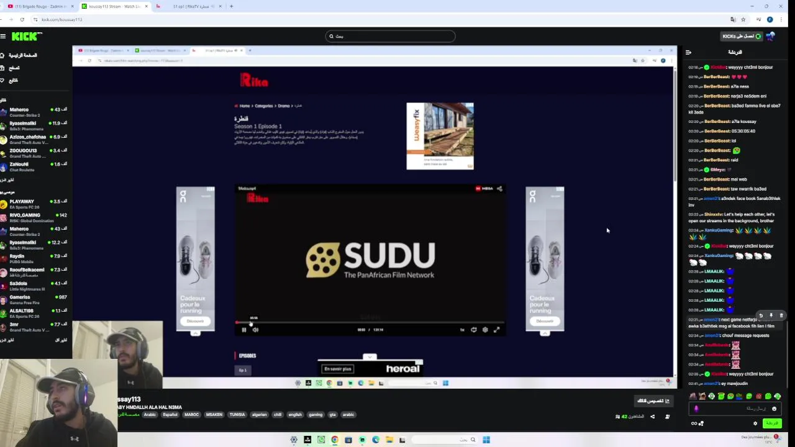Expand show more under followed channels
Image resolution: width=795 pixels, height=447 pixels.
tap(7, 180)
